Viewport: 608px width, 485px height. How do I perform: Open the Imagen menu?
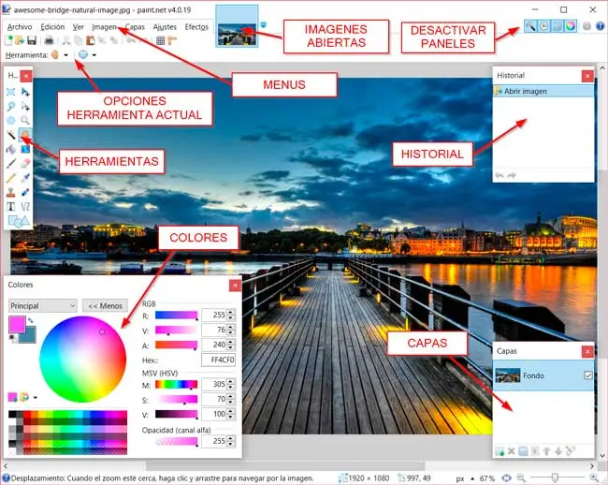click(x=105, y=27)
